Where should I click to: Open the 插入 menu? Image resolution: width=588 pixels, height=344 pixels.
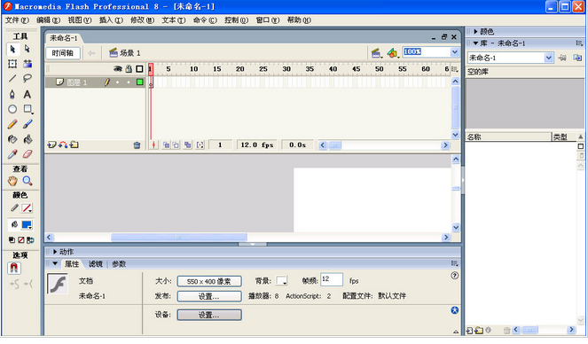pyautogui.click(x=111, y=20)
